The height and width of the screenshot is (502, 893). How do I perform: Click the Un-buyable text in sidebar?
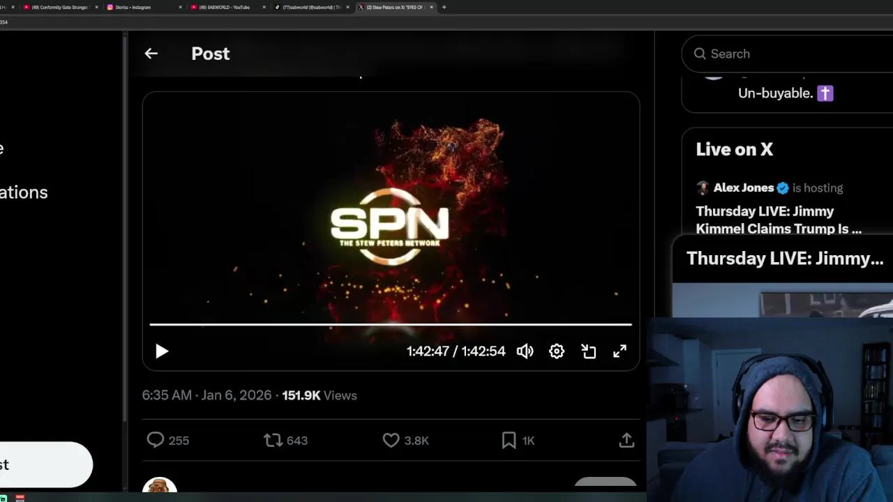[775, 93]
